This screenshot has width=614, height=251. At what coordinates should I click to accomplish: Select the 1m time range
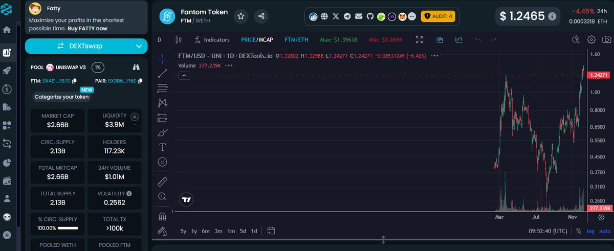231,231
